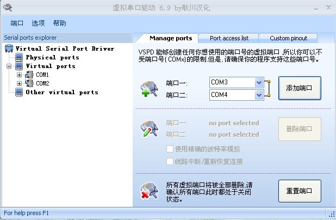Viewport: 336px width, 220px height.
Task: Click the 重置端口 button
Action: pyautogui.click(x=300, y=191)
